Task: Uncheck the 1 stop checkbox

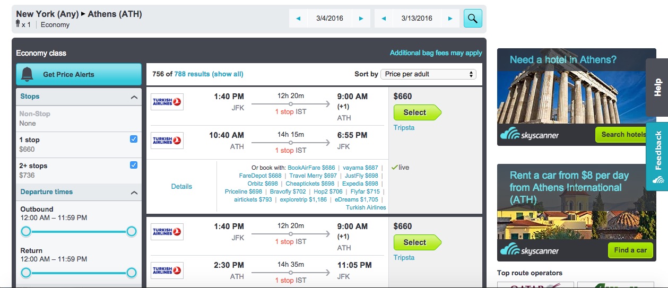Action: click(134, 139)
